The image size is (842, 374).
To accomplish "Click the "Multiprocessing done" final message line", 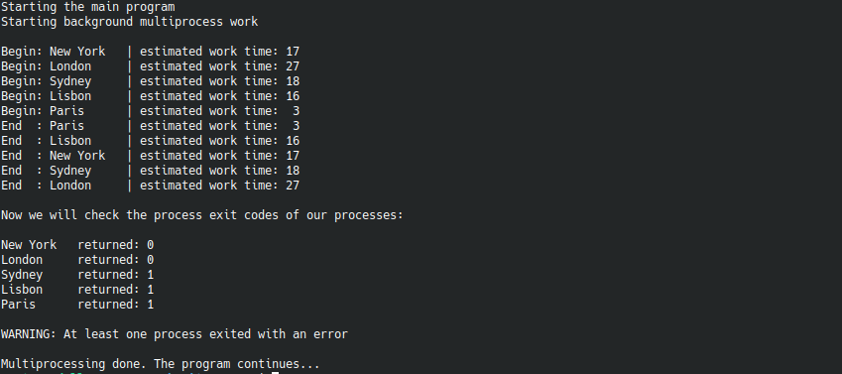I will point(161,364).
